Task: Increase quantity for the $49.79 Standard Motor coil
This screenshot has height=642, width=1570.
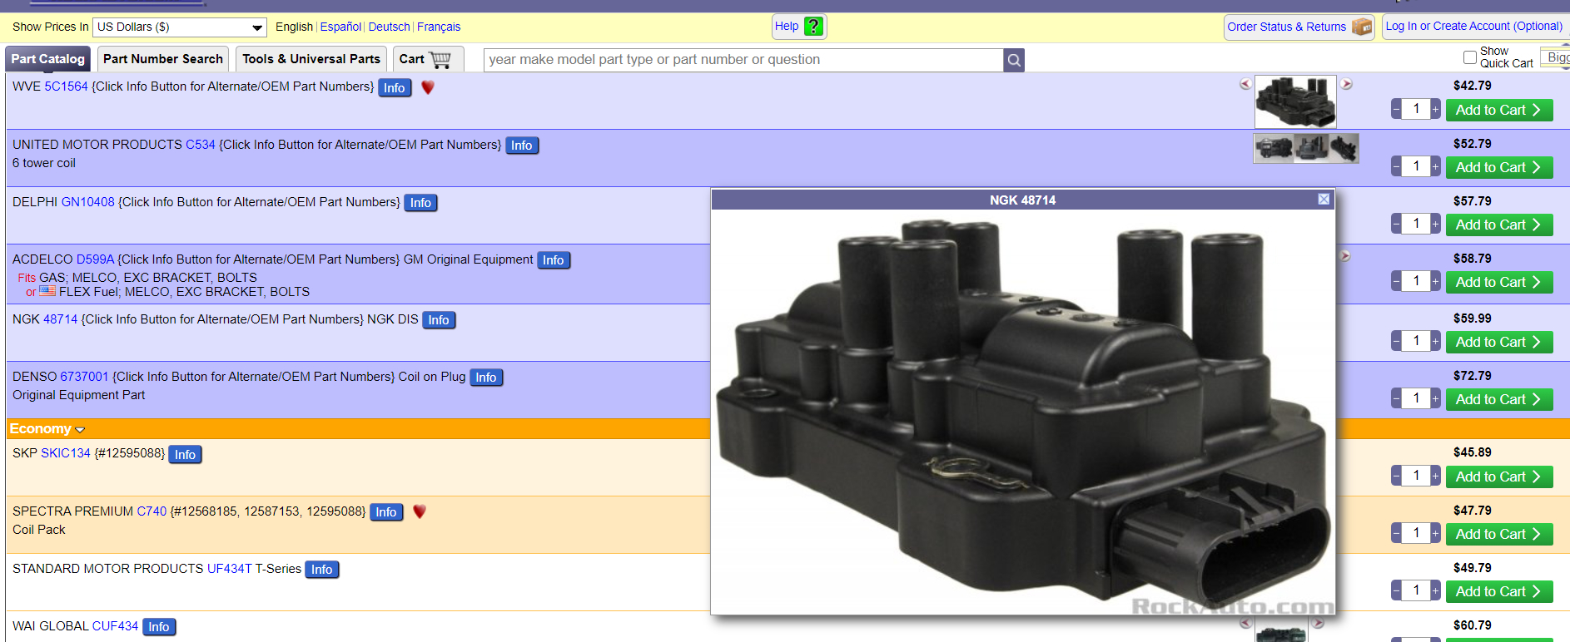Action: [x=1435, y=590]
